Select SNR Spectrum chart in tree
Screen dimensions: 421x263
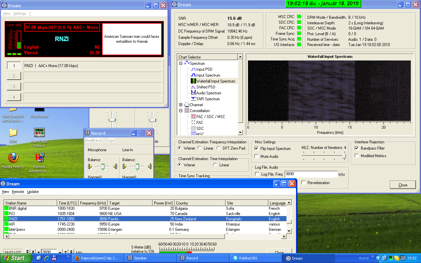coord(208,99)
